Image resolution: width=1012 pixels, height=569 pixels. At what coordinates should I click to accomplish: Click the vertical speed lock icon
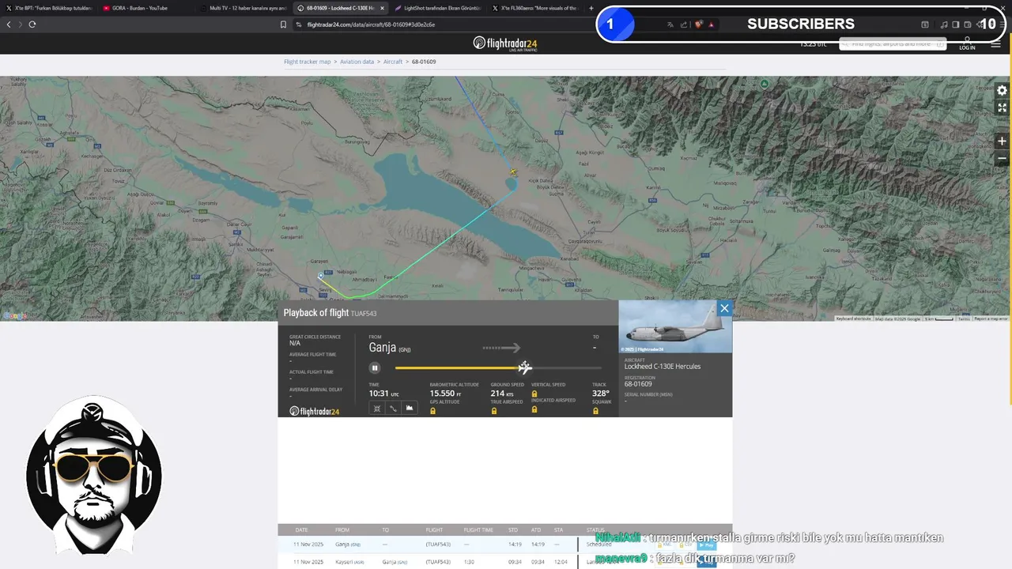[x=534, y=394]
